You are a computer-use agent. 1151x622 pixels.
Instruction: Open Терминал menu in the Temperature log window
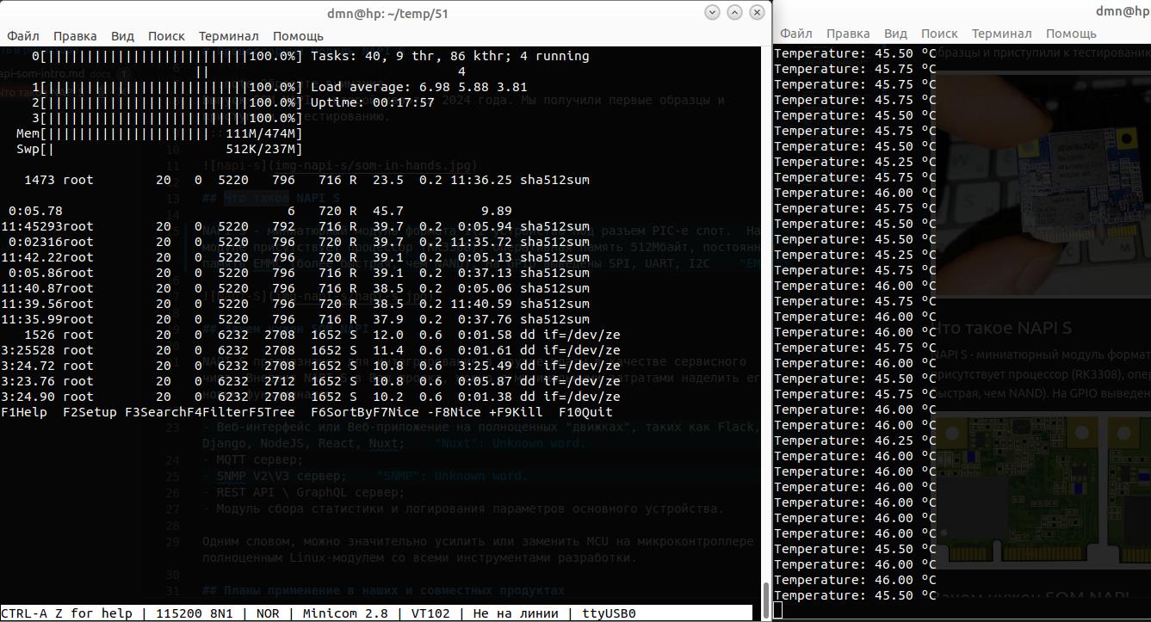pyautogui.click(x=1001, y=34)
